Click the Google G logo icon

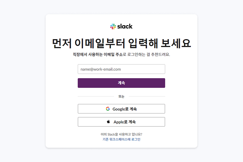click(x=108, y=109)
